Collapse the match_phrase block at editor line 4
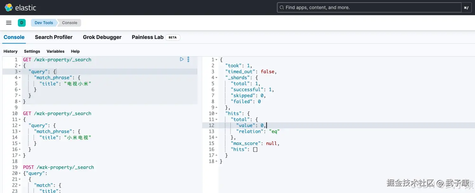 click(20, 78)
